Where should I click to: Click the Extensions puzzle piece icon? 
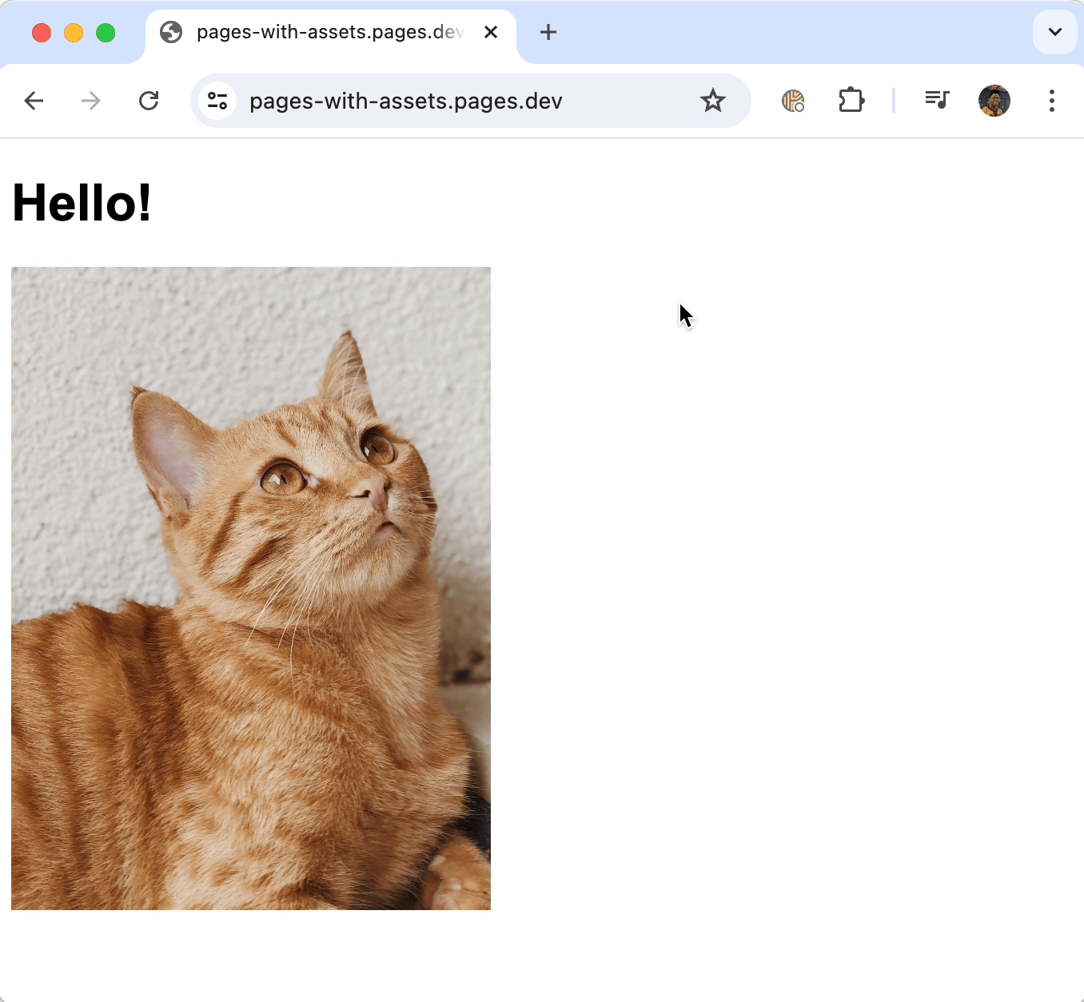[851, 101]
